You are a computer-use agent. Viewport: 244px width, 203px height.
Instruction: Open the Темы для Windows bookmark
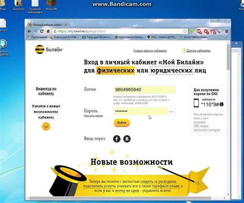pos(97,37)
